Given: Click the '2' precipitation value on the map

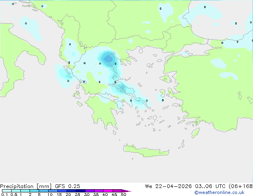Looking at the screenshot, I should (x=116, y=64).
